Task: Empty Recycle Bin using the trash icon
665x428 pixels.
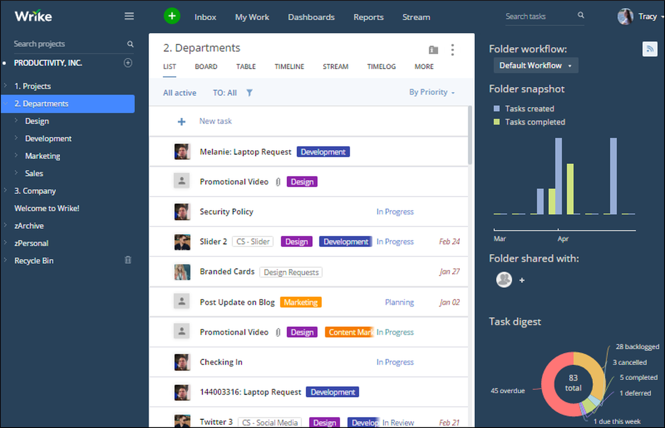Action: [x=128, y=260]
